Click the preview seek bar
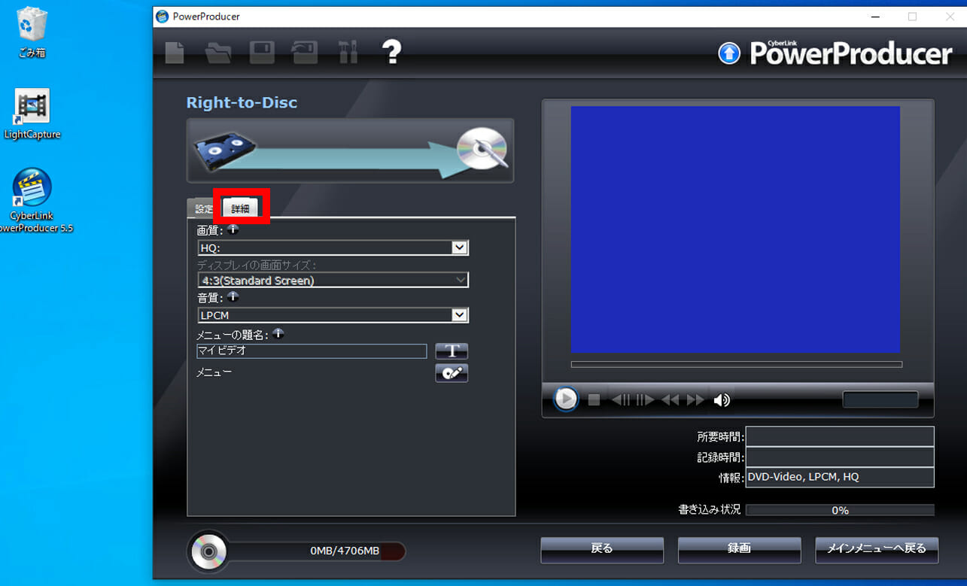This screenshot has width=967, height=586. pos(736,365)
